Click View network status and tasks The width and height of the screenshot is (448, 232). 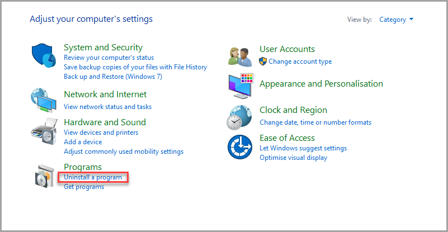[107, 106]
